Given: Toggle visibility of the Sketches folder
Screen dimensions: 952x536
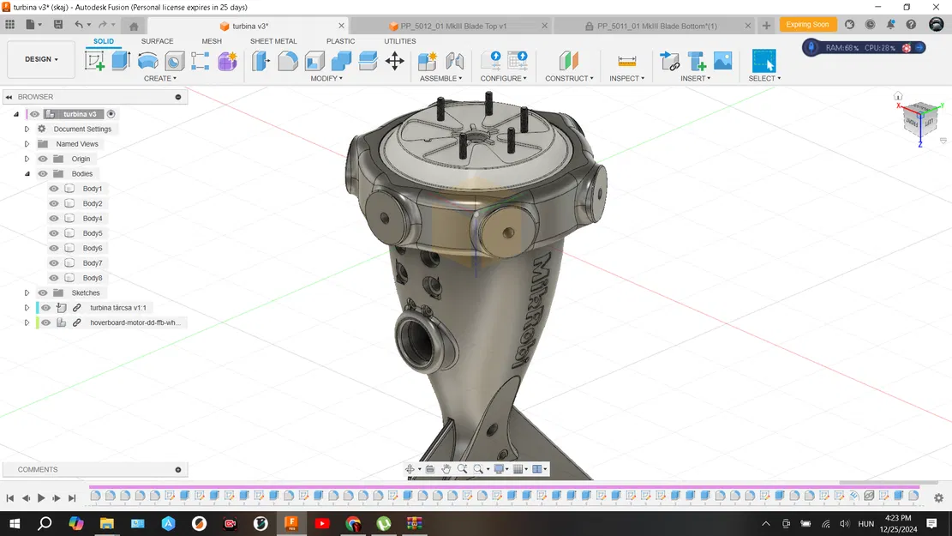Looking at the screenshot, I should [43, 292].
